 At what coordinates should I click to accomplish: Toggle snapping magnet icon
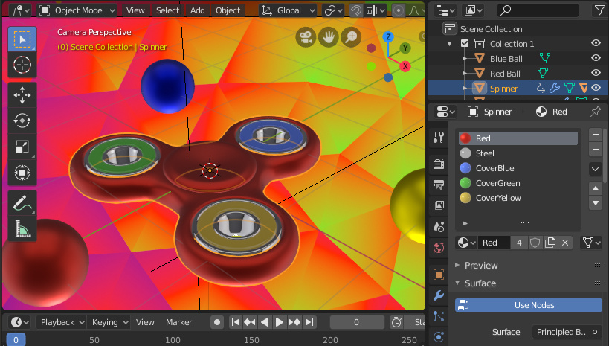point(355,10)
